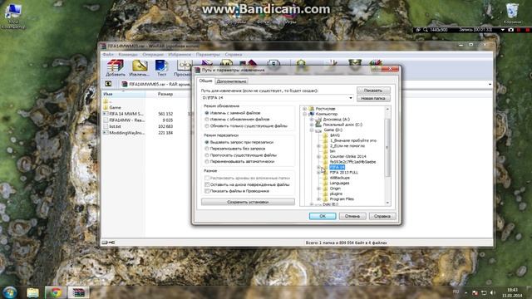Select 'Выдавать запрос при перезаписи' radio option

[x=207, y=142]
